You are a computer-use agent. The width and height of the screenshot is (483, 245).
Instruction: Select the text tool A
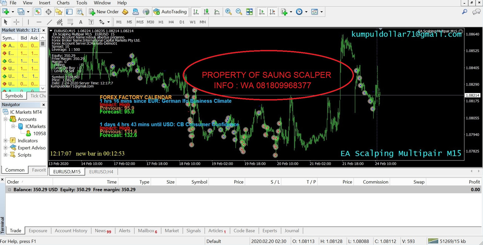tap(81, 22)
